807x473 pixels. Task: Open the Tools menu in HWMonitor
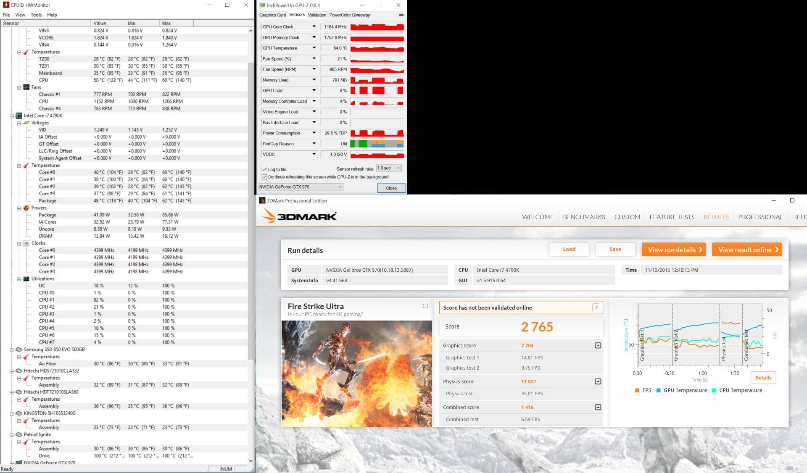coord(36,15)
